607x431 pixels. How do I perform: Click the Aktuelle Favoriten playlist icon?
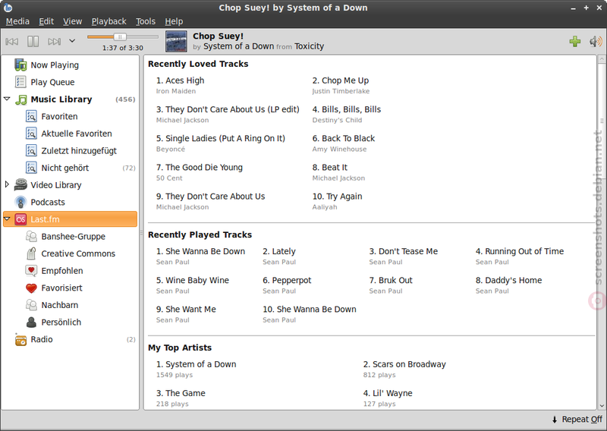pyautogui.click(x=31, y=134)
